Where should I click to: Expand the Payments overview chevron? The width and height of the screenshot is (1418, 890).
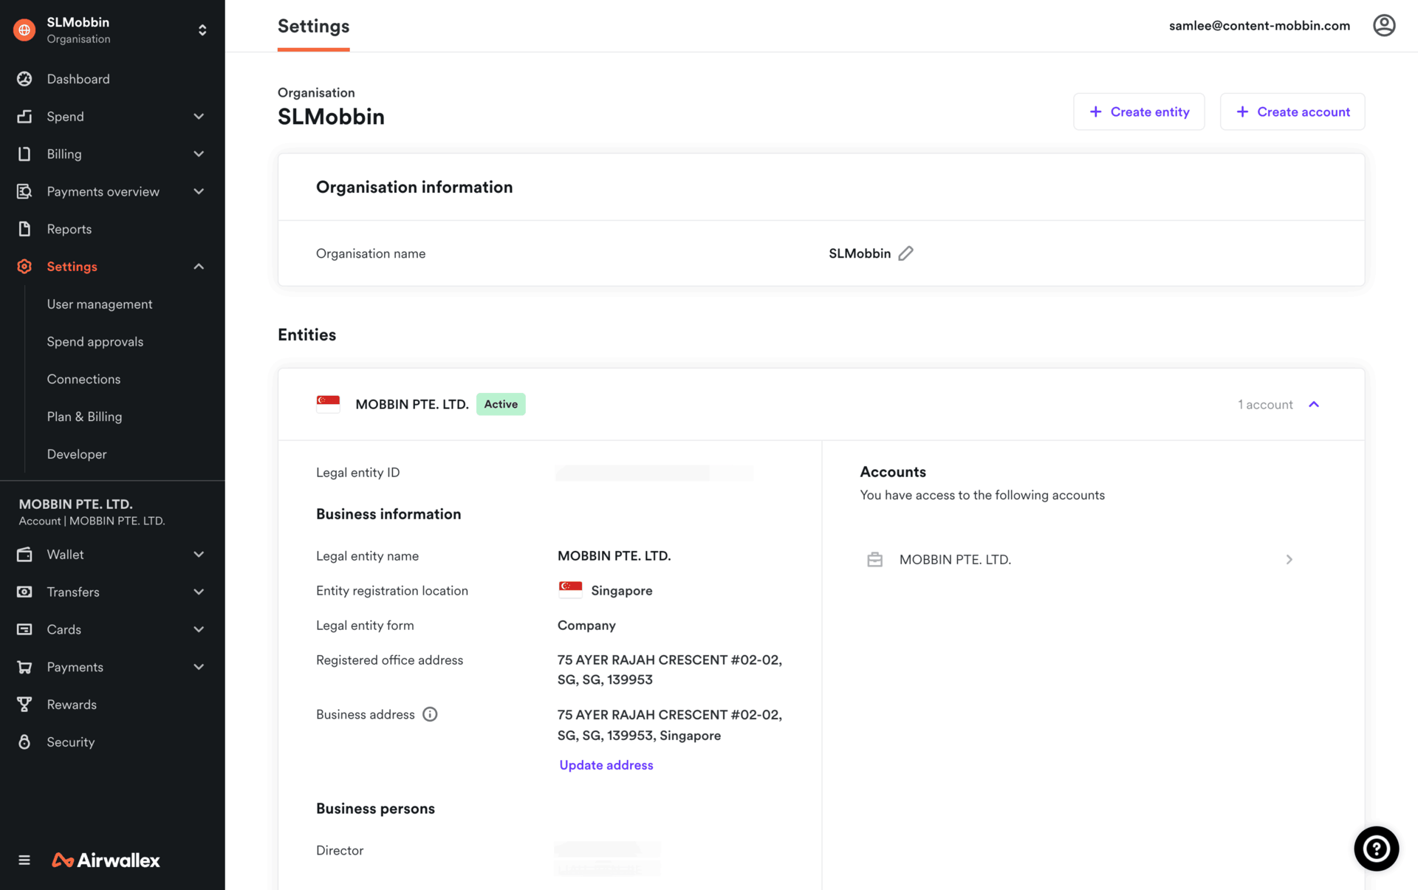[199, 191]
